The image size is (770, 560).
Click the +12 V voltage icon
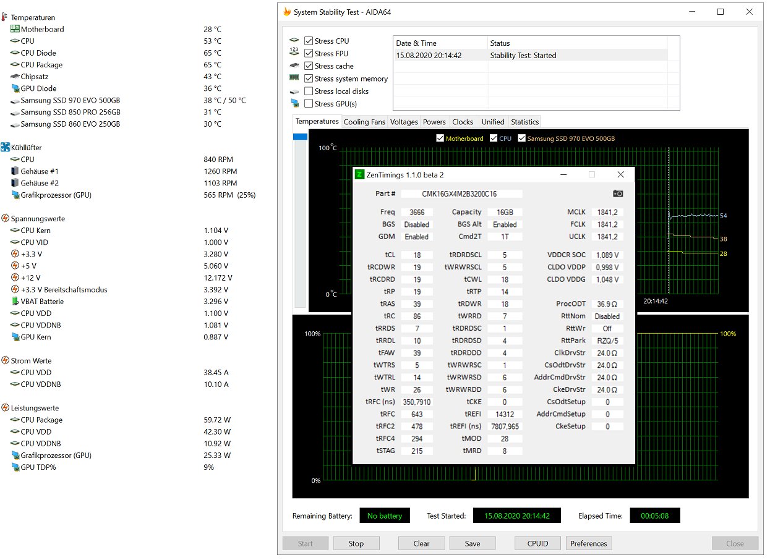15,278
